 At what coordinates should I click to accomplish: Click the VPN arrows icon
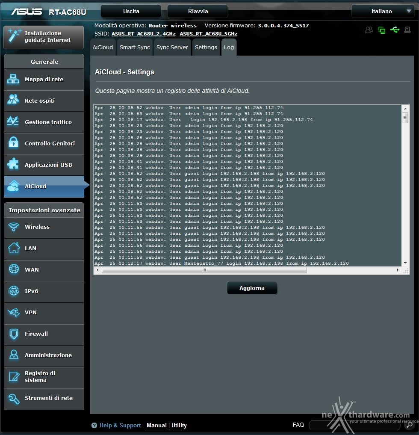pyautogui.click(x=14, y=312)
